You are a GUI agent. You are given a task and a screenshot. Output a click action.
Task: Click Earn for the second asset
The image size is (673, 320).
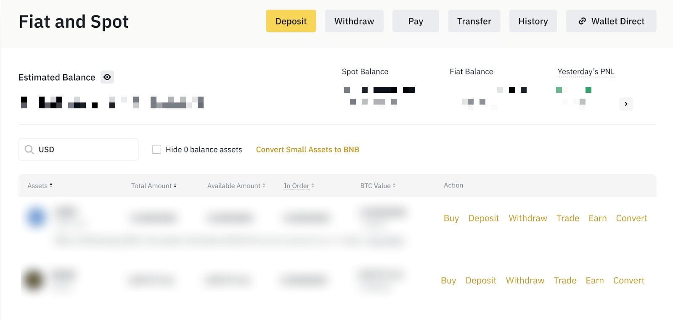[594, 280]
